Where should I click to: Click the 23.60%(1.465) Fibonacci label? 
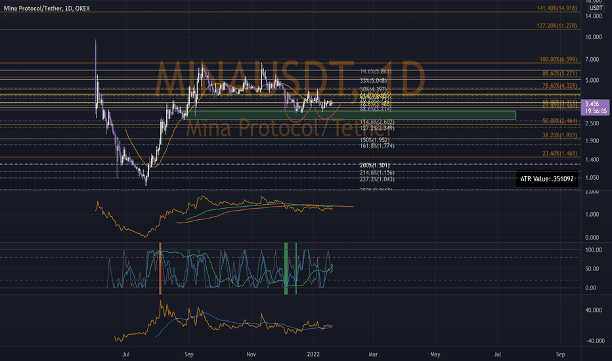559,154
